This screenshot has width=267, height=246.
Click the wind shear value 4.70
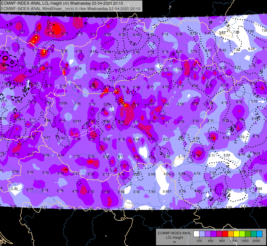click(197, 156)
